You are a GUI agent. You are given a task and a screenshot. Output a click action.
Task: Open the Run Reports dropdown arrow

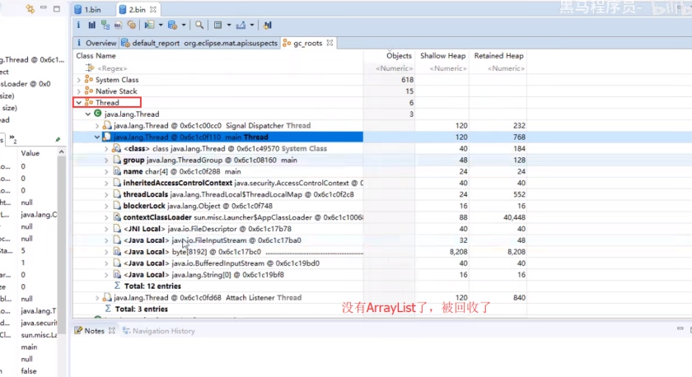(x=161, y=26)
